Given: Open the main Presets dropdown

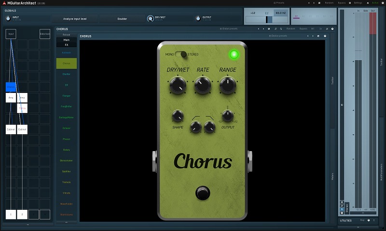Looking at the screenshot, I should pyautogui.click(x=279, y=3).
